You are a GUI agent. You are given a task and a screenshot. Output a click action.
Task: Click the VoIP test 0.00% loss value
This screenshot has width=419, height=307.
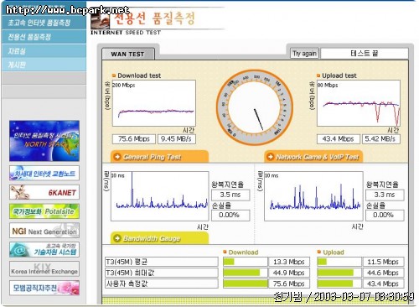pyautogui.click(x=385, y=215)
